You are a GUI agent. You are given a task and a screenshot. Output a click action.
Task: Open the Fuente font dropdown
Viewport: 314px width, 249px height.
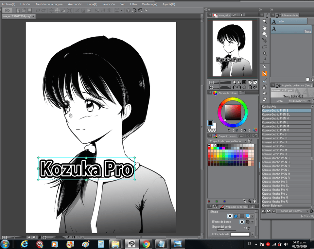coord(300,101)
